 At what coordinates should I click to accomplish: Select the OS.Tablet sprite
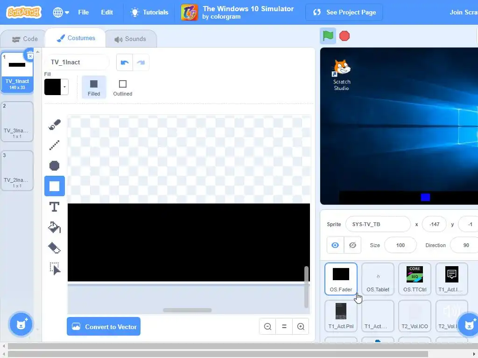pyautogui.click(x=378, y=279)
